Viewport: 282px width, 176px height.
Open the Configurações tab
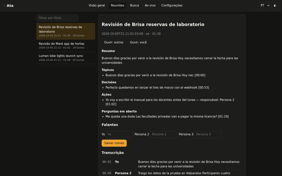tap(172, 5)
